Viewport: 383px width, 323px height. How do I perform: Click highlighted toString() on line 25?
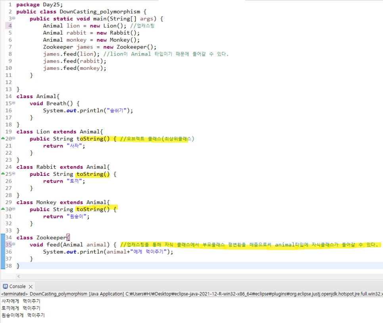[x=93, y=174]
